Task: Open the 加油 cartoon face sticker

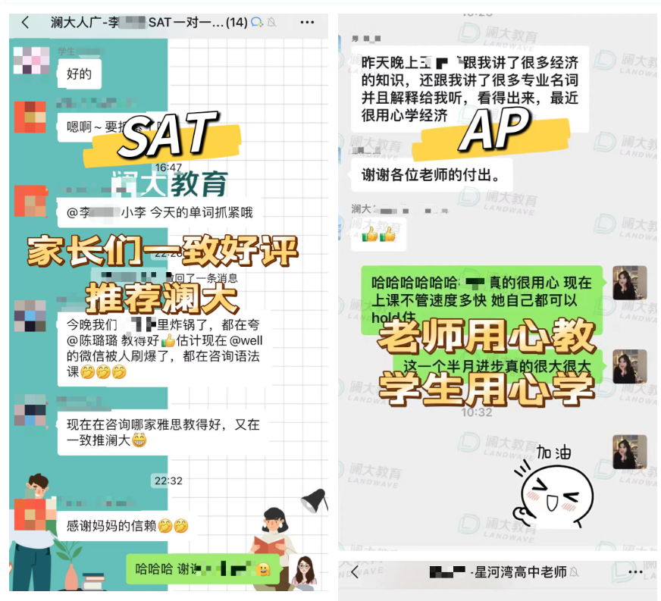Action: point(554,487)
